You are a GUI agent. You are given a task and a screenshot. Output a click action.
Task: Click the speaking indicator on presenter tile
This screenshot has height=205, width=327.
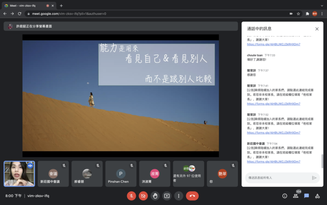(x=30, y=166)
